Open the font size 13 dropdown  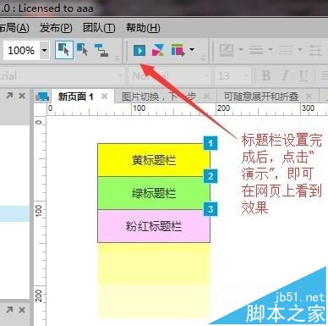coord(247,75)
